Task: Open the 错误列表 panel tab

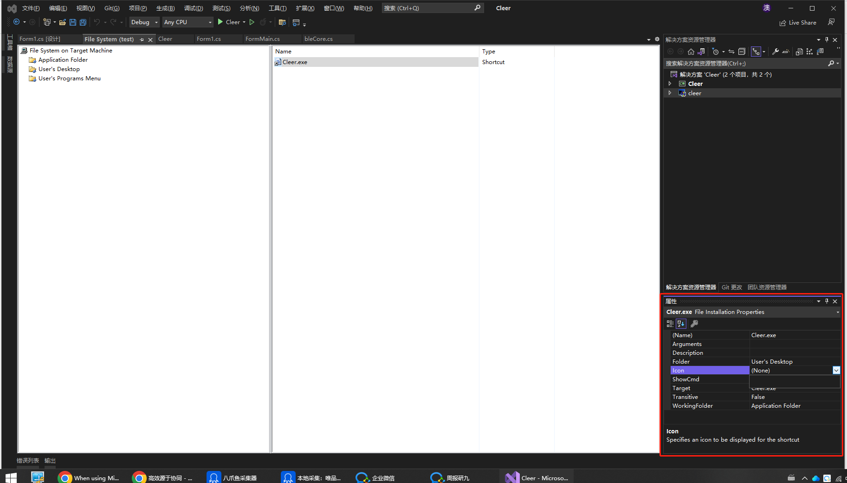Action: (28, 460)
